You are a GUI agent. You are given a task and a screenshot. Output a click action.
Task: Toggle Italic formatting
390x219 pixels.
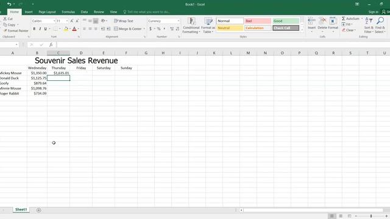(x=40, y=29)
